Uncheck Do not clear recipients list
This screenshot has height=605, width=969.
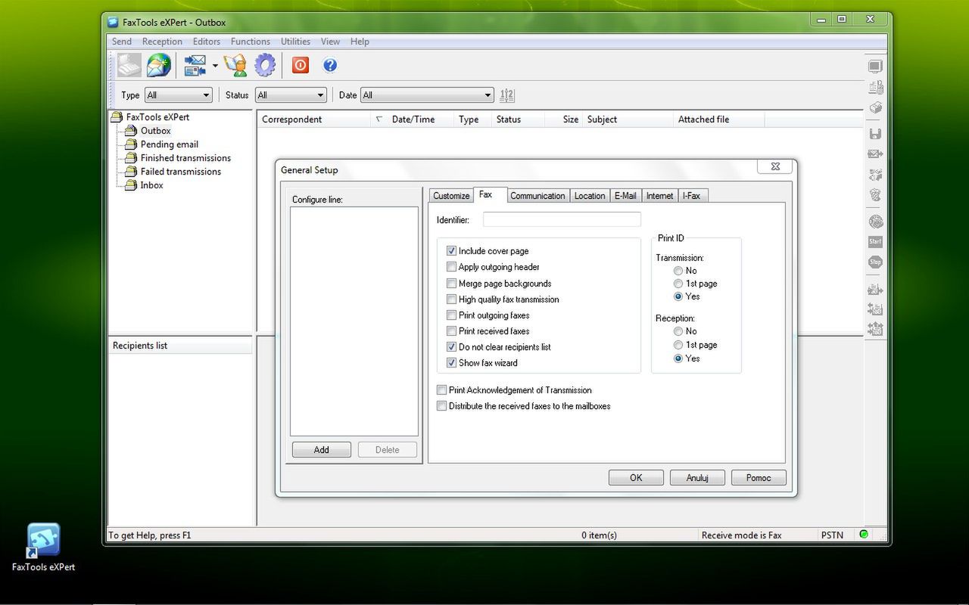point(452,347)
